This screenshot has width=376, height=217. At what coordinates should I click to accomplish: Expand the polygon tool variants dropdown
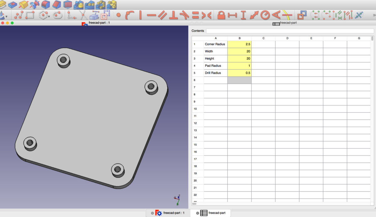click(x=49, y=16)
